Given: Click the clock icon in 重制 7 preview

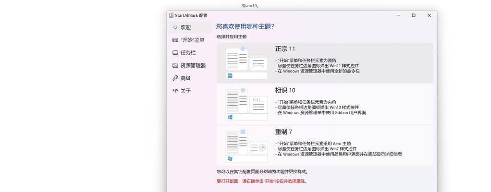Looking at the screenshot, I should pos(262,147).
